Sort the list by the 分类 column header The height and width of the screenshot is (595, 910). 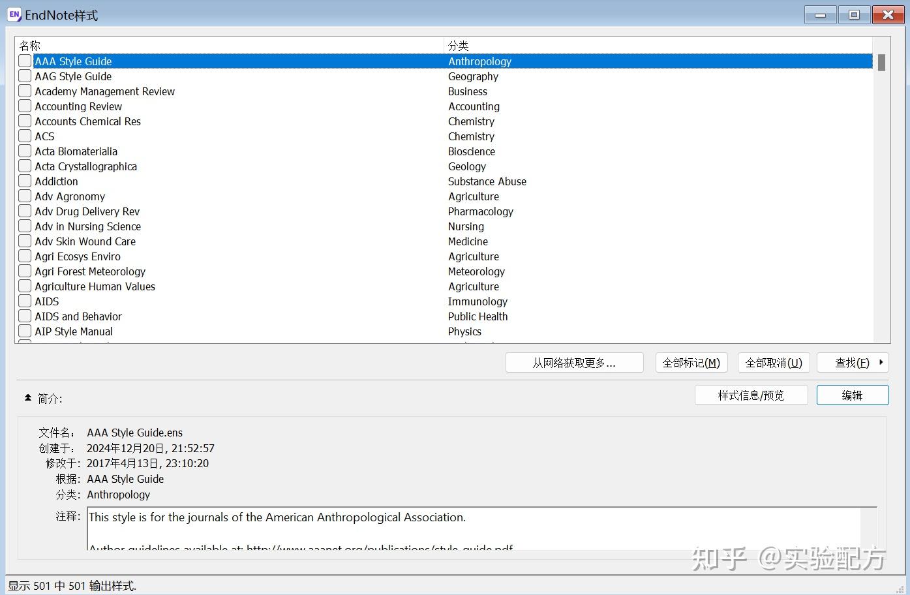(459, 45)
